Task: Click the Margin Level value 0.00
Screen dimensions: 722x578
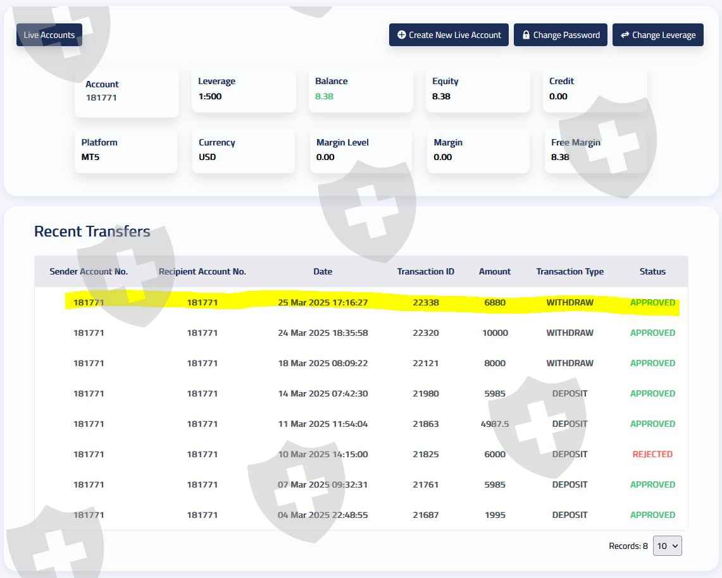Action: point(325,157)
